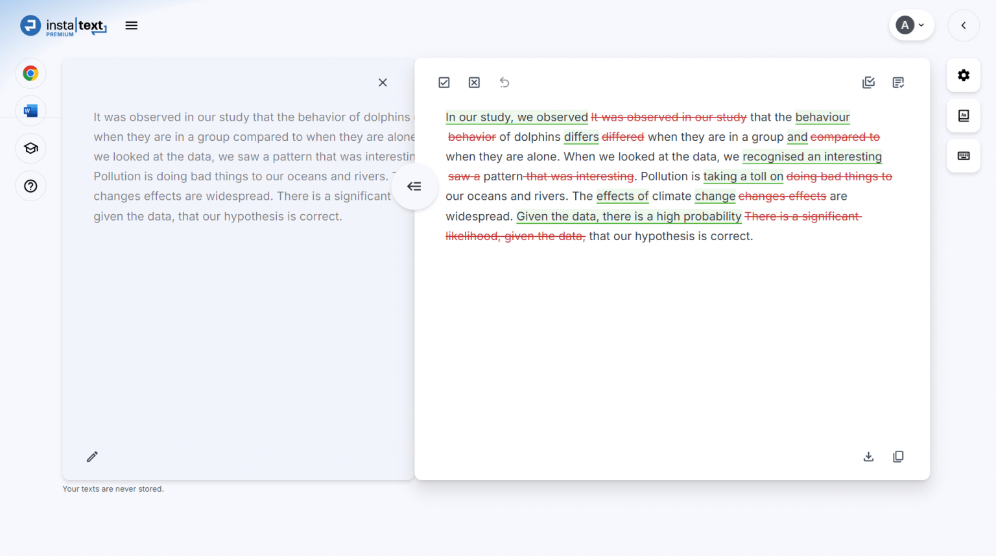Viewport: 996px width, 556px height.
Task: Open the account menu chevron
Action: coord(921,25)
